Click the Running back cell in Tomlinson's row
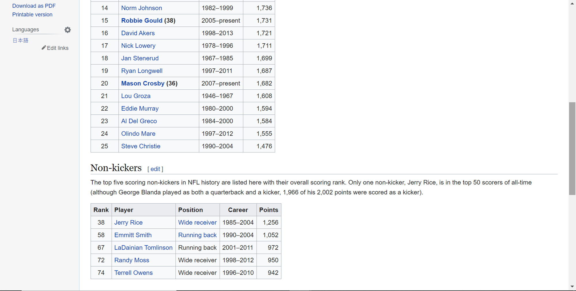Screen dimensions: 576x291 198,248
